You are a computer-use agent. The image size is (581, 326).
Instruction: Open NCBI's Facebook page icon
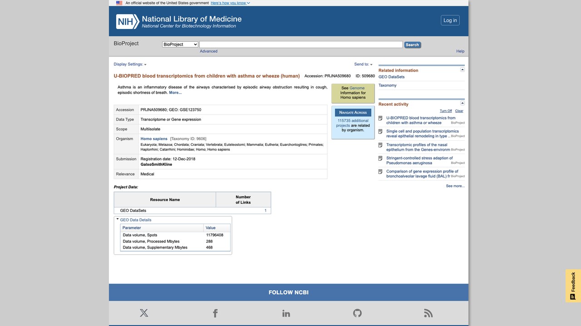215,313
